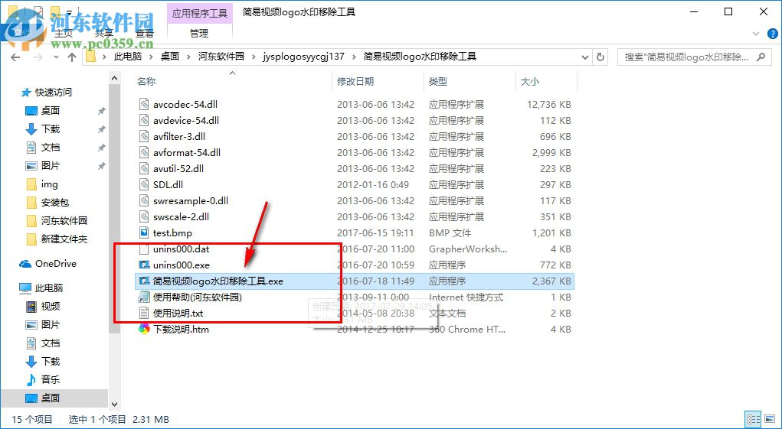Click the 2017-06-15 19:11 date cell
782x429 pixels.
pos(375,233)
